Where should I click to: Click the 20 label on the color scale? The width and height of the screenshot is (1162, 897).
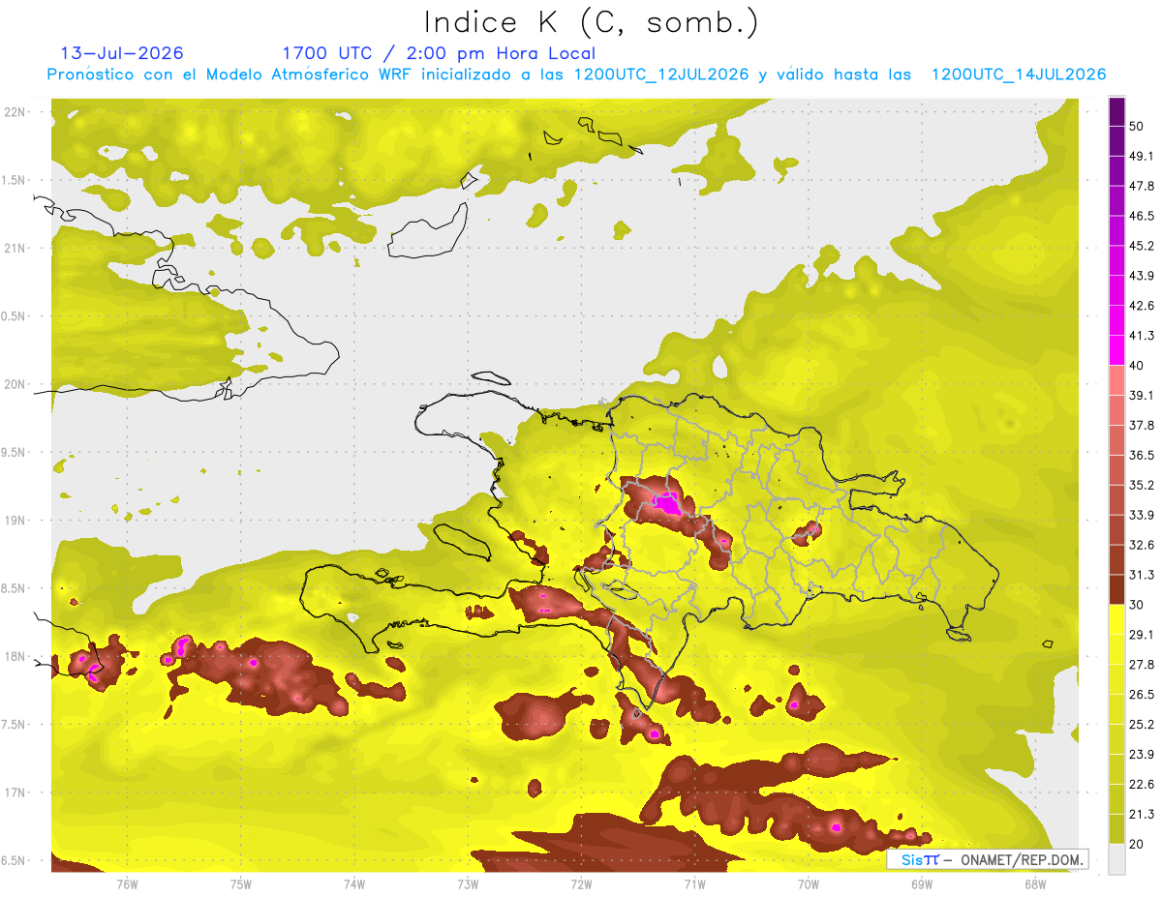[x=1138, y=844]
